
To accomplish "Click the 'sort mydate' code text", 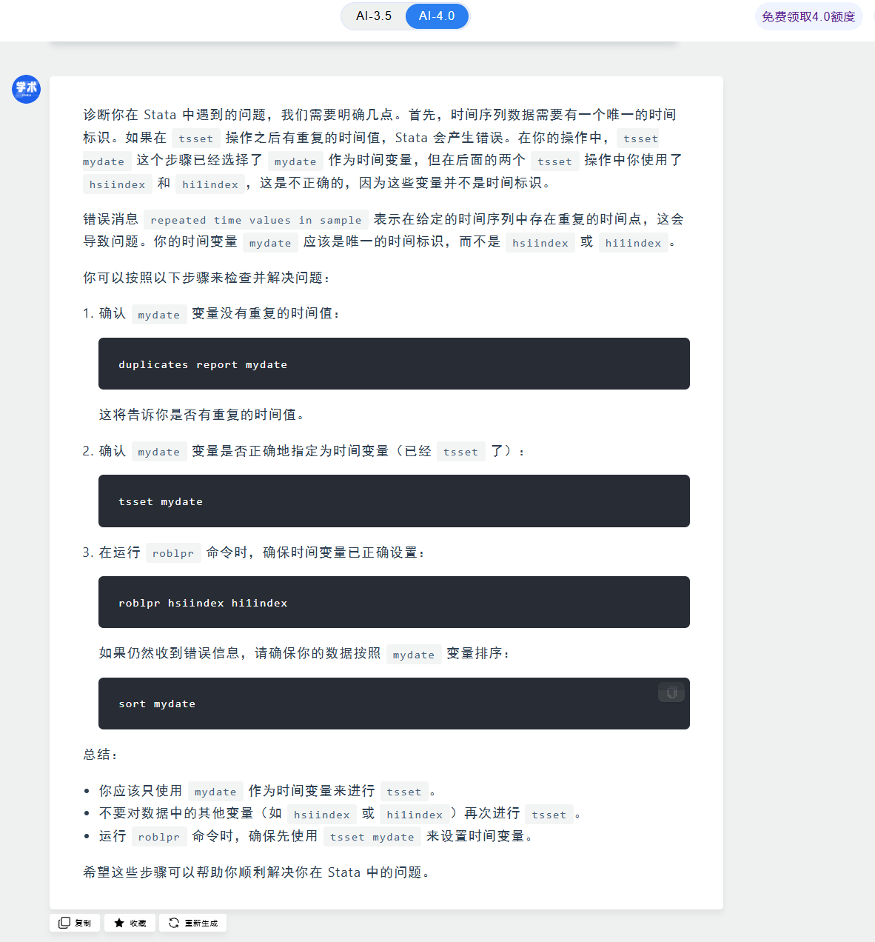I will (157, 704).
